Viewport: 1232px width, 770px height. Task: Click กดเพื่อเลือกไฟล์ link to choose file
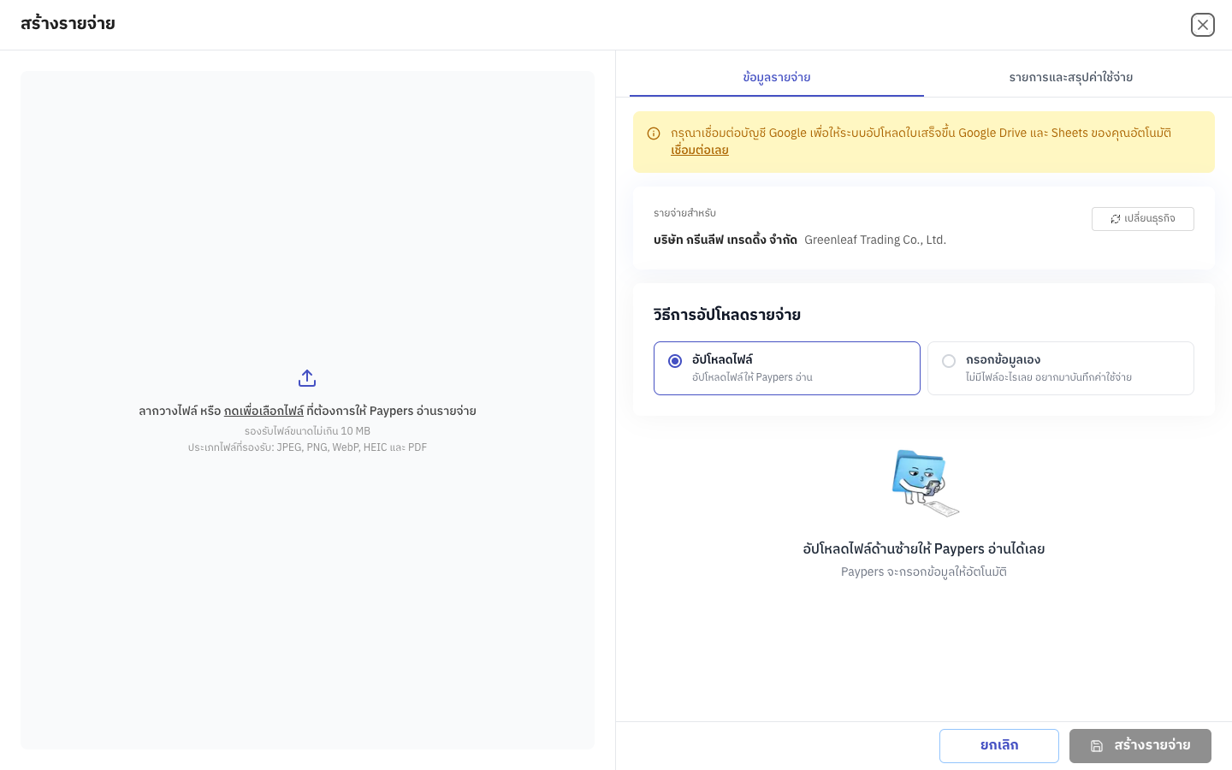264,411
